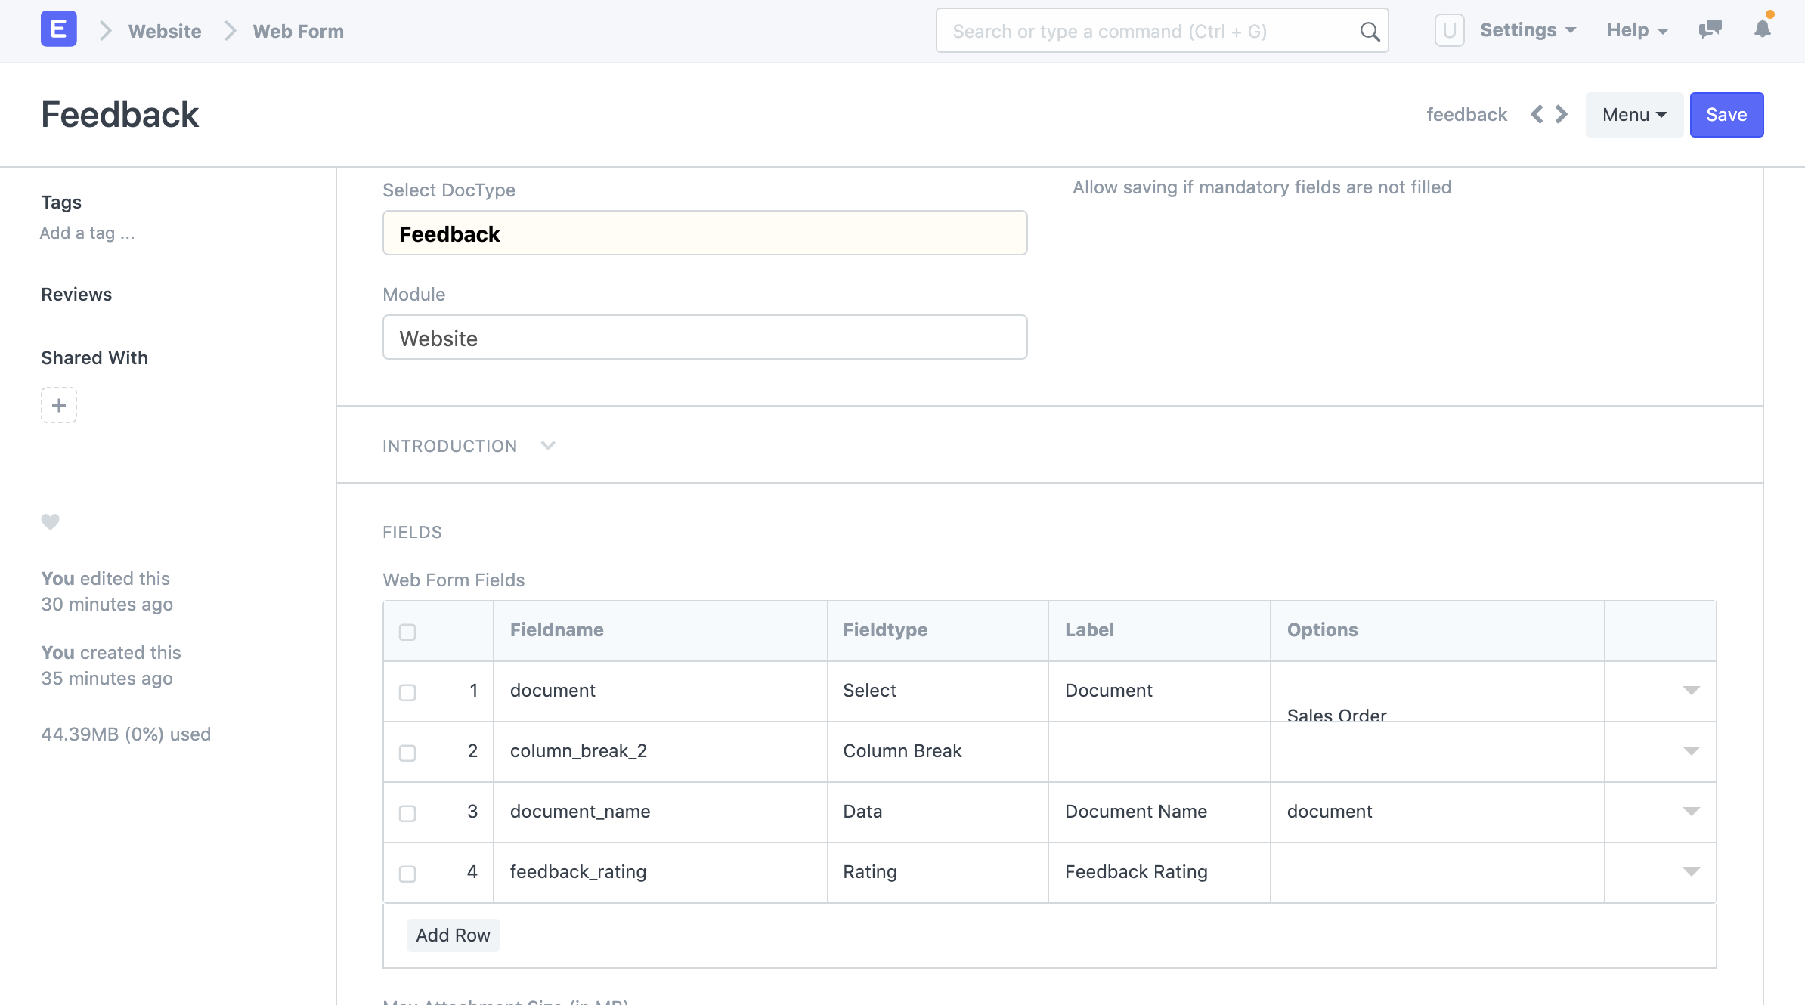Screen dimensions: 1805x1005
Task: Like this document with heart icon
Action: [50, 521]
